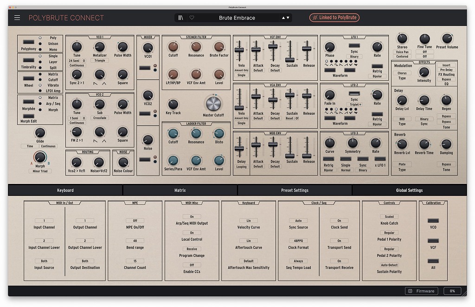Click the Steiner filter Cutoff knob
The image size is (475, 307).
tap(173, 47)
